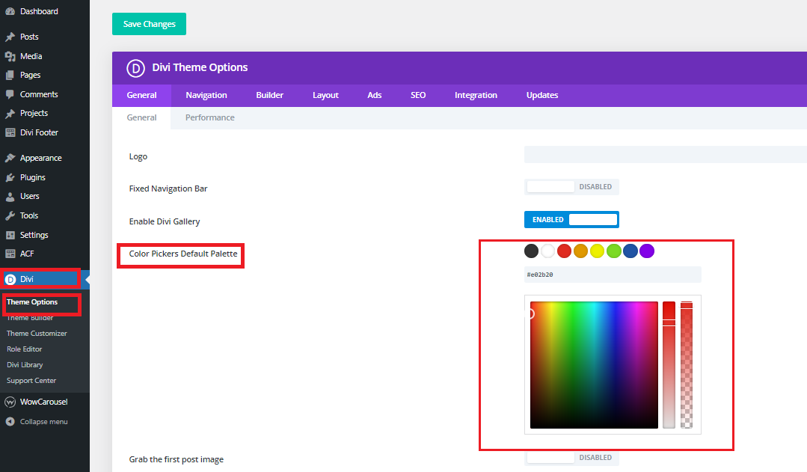Click the hex color field #e02b20

point(613,275)
